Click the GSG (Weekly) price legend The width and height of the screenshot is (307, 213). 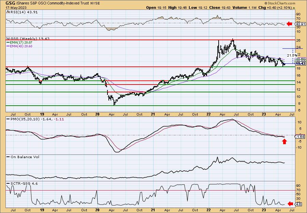[x=28, y=39]
